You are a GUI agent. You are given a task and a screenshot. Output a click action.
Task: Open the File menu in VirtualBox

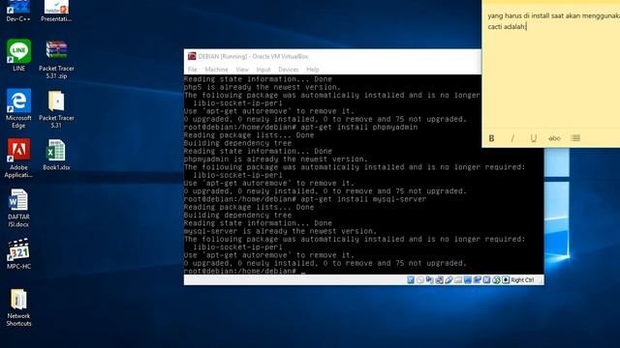pyautogui.click(x=193, y=70)
